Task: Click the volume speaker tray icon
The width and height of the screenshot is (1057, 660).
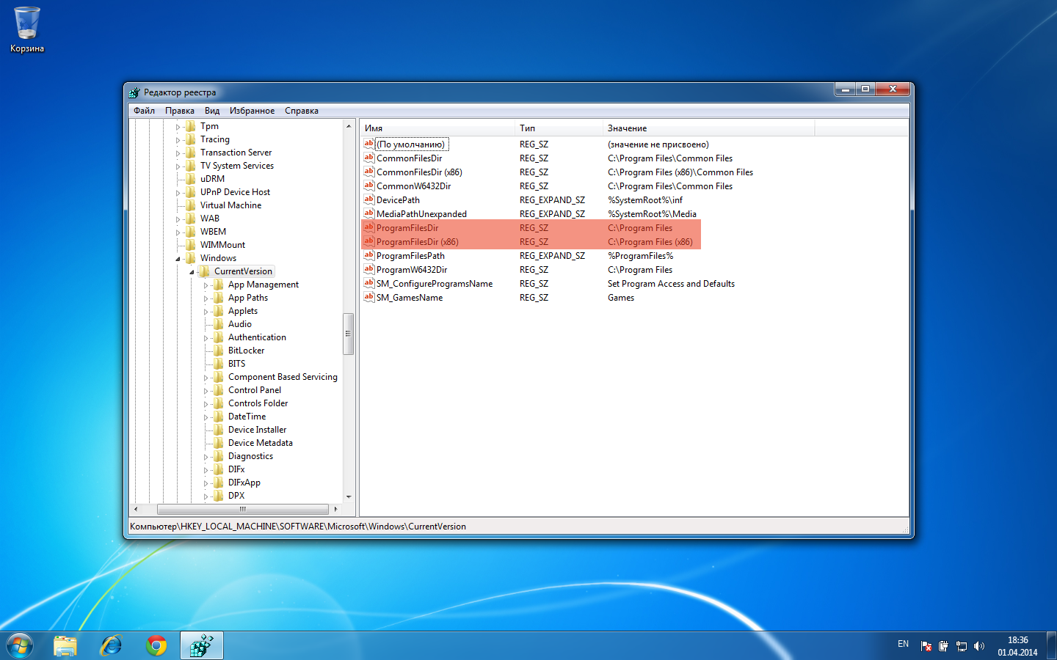Action: [x=979, y=646]
